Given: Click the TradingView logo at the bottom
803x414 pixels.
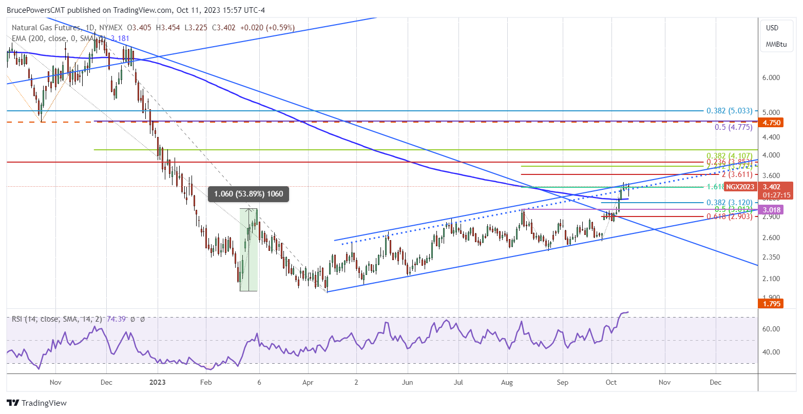Looking at the screenshot, I should point(36,403).
